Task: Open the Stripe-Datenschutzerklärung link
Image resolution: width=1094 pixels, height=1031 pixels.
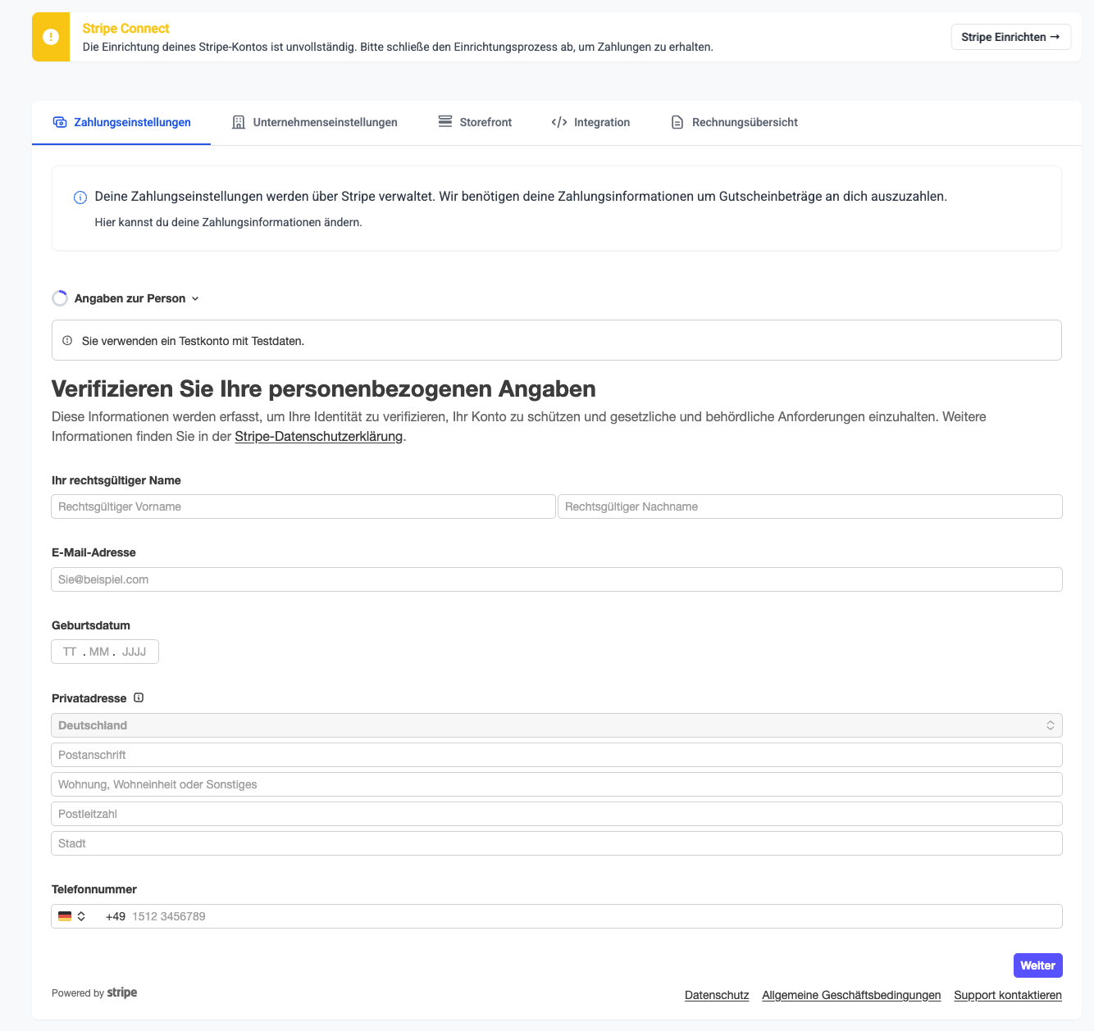Action: (319, 436)
